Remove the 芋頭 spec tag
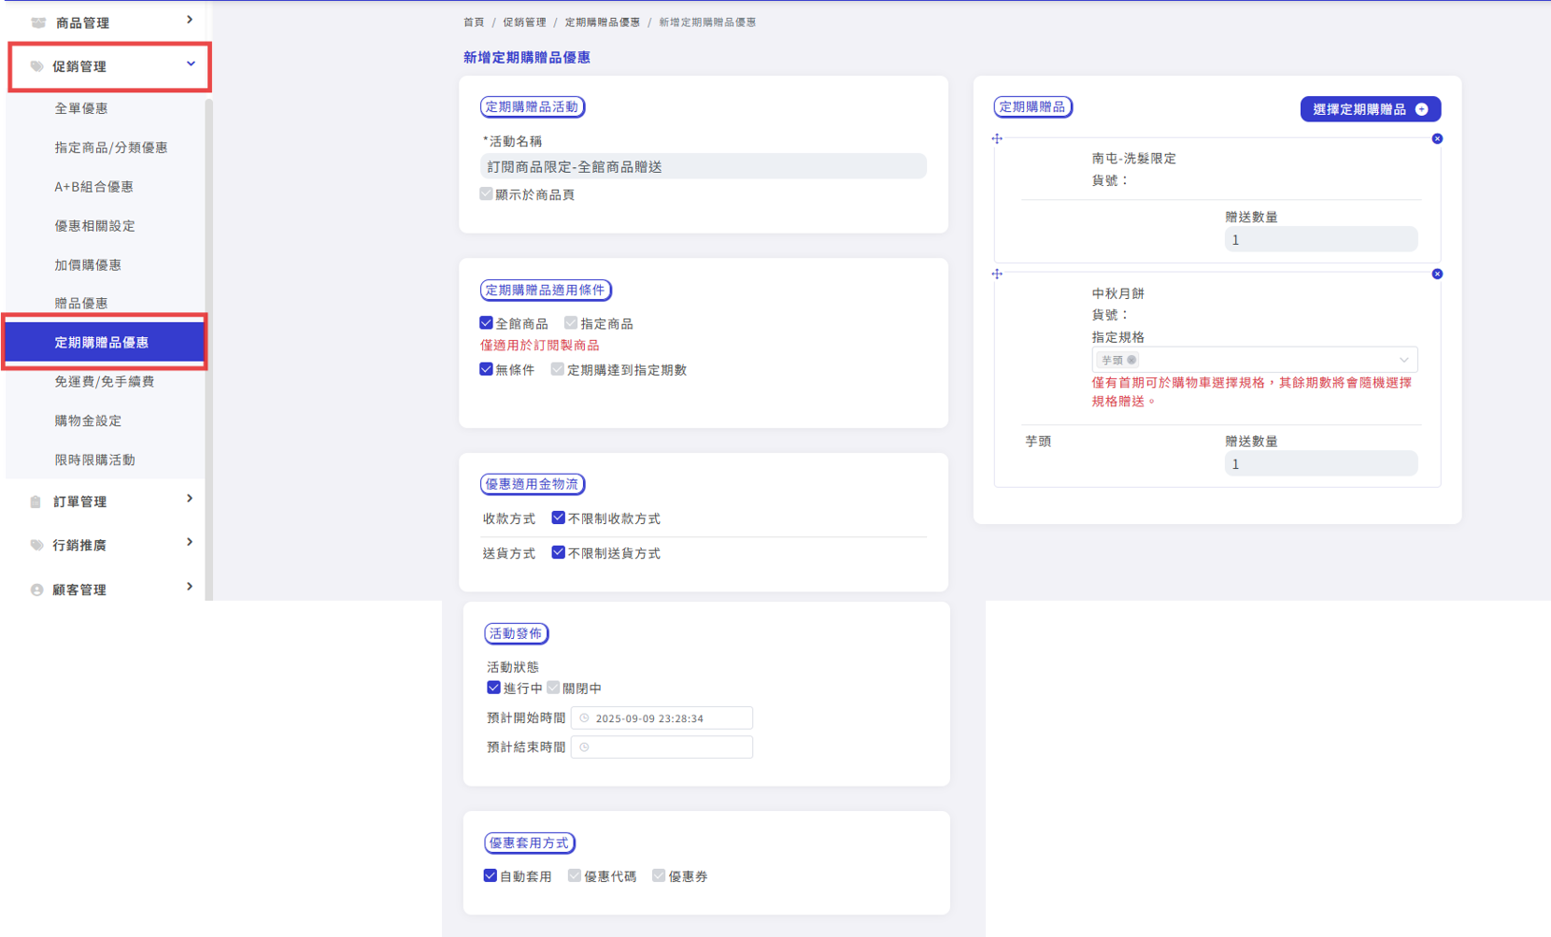The image size is (1551, 937). tap(1131, 360)
